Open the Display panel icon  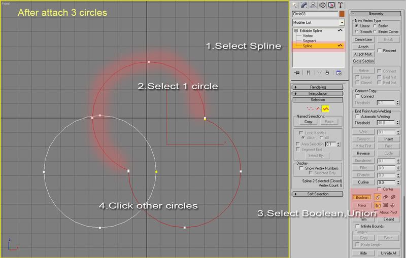(331, 5)
